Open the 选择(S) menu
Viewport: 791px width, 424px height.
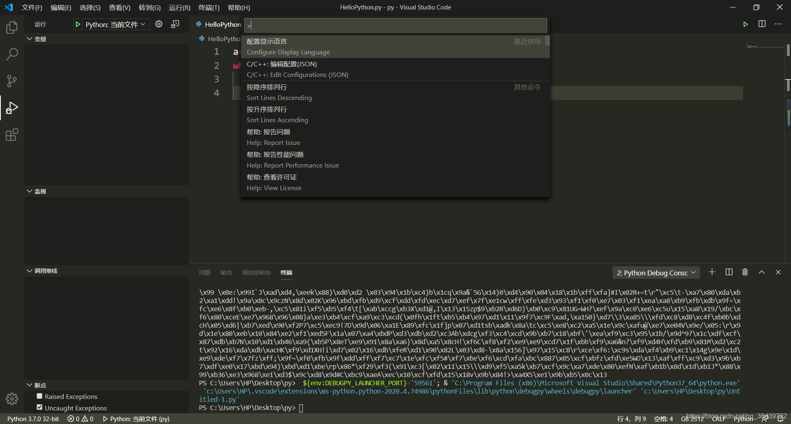[90, 7]
